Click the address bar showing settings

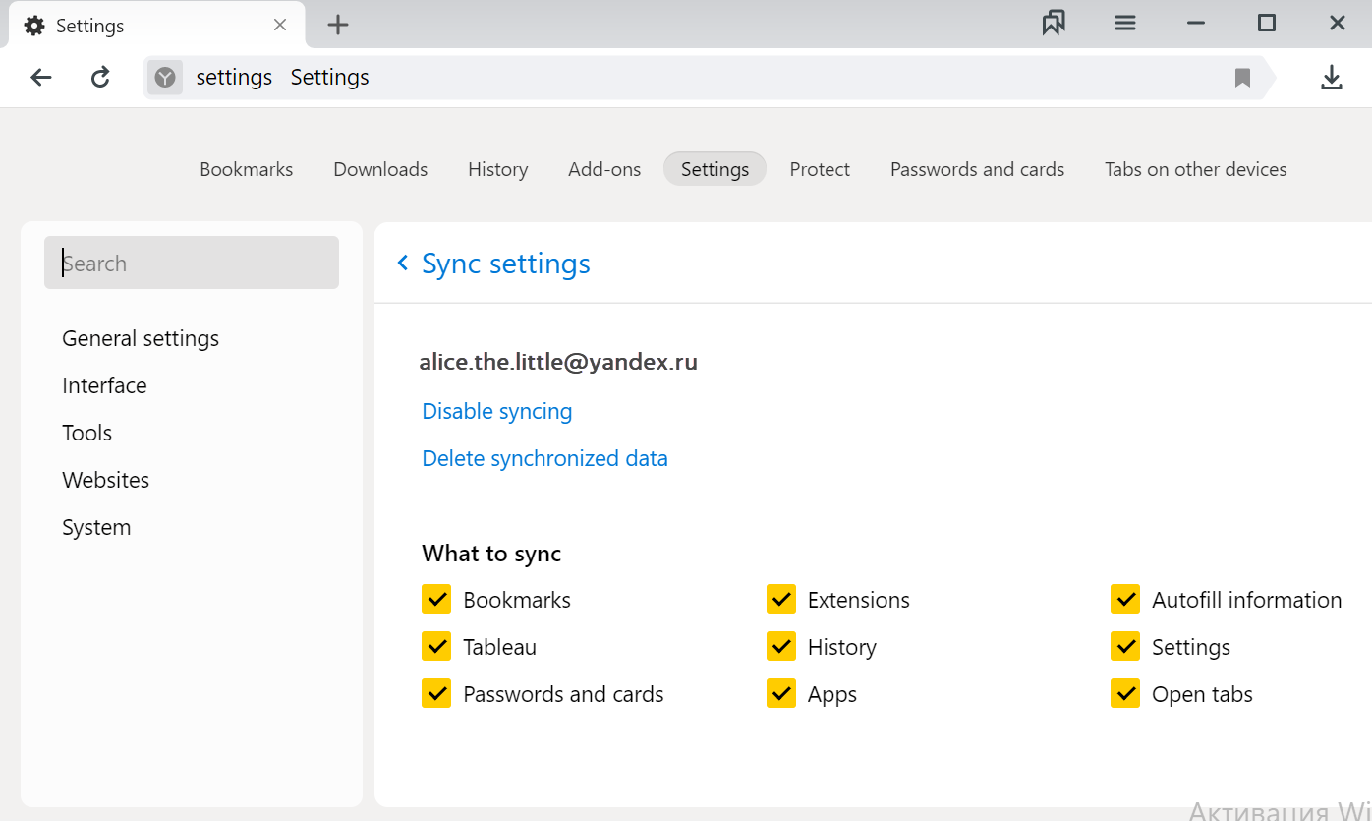(708, 78)
